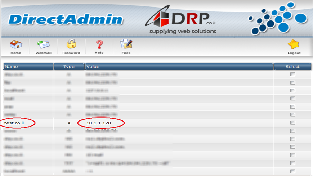
Task: Check the box in the last record row
Action: (x=292, y=171)
